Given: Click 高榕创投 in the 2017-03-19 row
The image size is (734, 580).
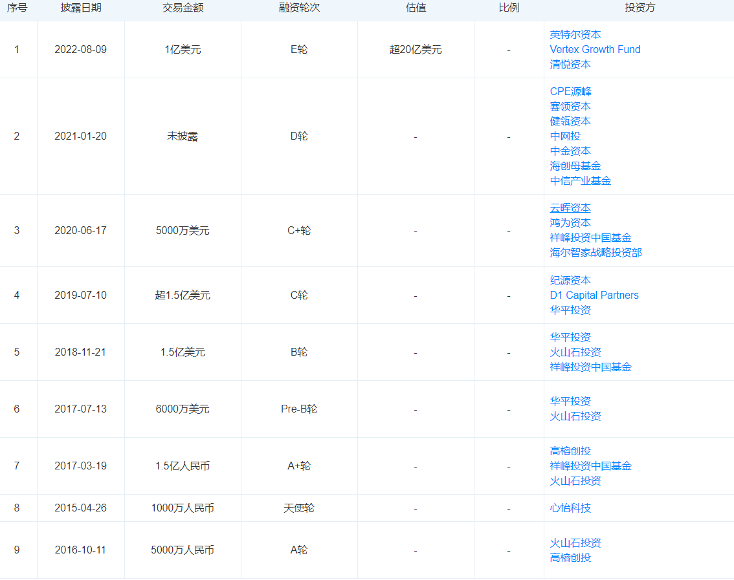Looking at the screenshot, I should click(570, 451).
